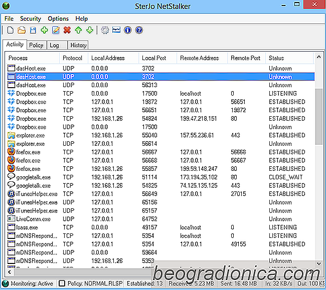Select remote address 199.47.218.151
Image resolution: width=326 pixels, height=290 pixels.
(x=198, y=119)
